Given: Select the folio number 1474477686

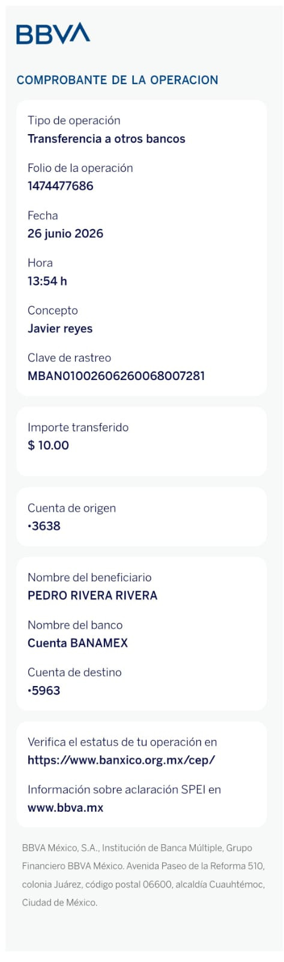Looking at the screenshot, I should 61,186.
